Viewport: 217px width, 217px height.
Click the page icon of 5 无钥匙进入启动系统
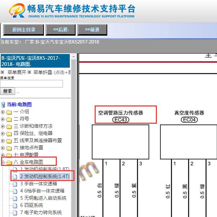pos(15,198)
